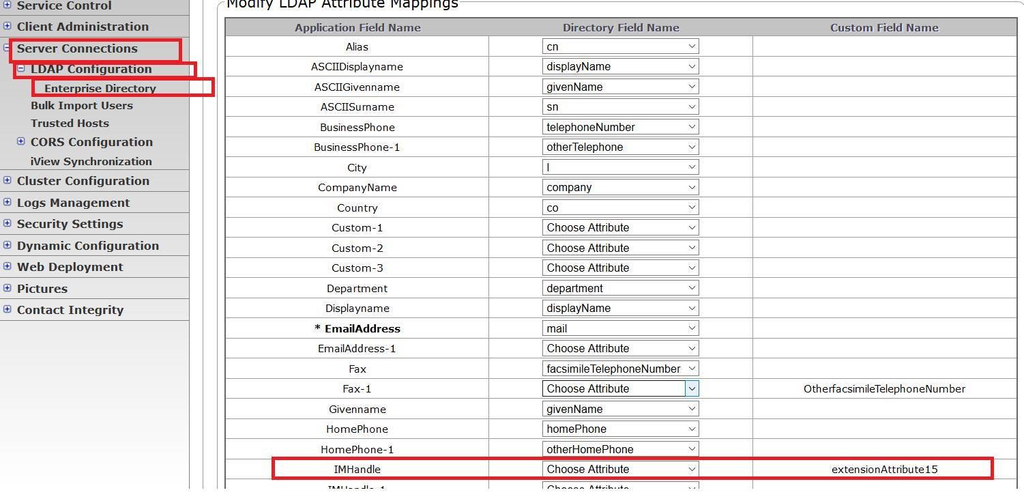This screenshot has width=1024, height=499.
Task: Collapse the LDAP Configuration minus icon
Action: 21,68
